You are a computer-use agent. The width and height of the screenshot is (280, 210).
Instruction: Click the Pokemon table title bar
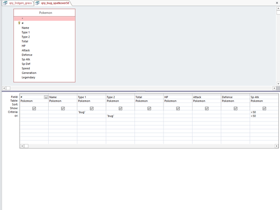coord(44,13)
